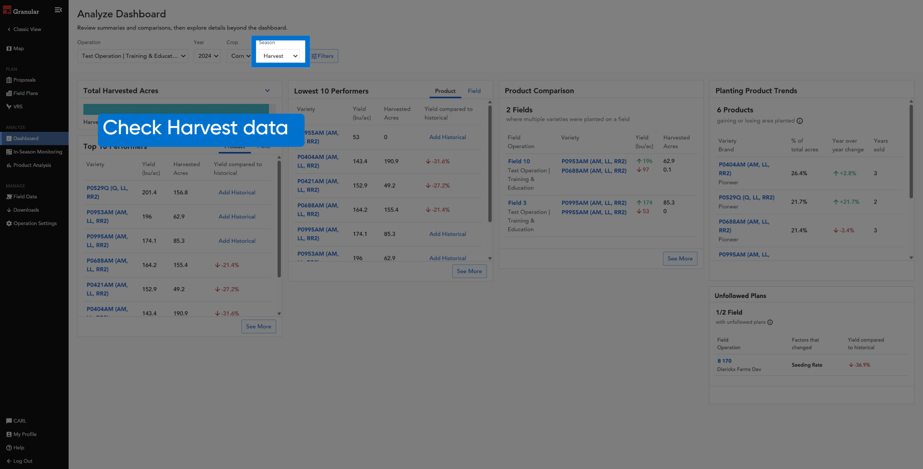Click See More in Product Comparison
Screen dimensions: 923x469
(680, 259)
